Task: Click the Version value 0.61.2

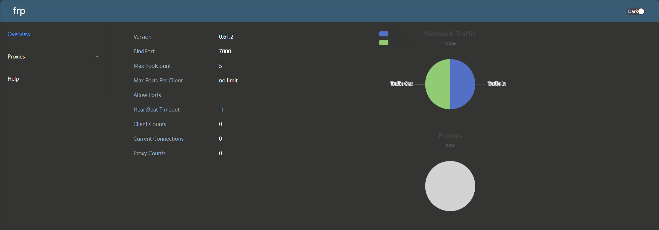Action: [x=226, y=37]
